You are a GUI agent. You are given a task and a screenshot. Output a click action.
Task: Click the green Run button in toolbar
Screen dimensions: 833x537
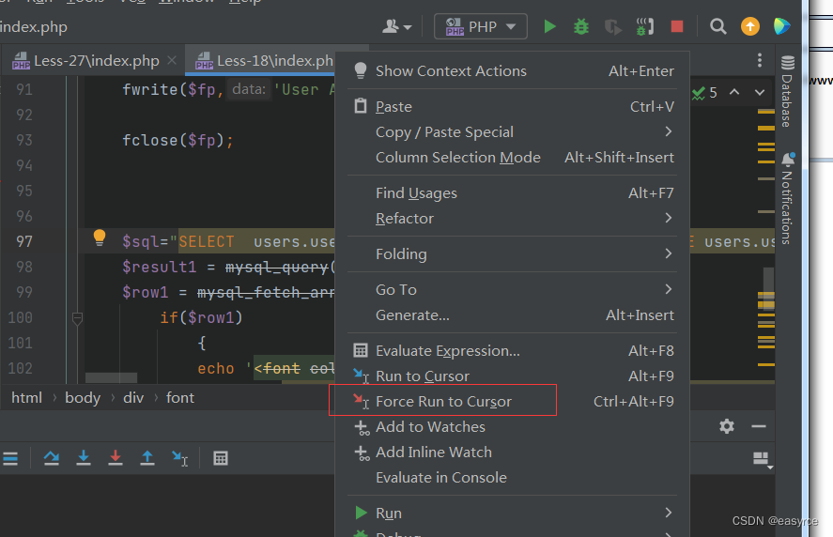coord(550,26)
